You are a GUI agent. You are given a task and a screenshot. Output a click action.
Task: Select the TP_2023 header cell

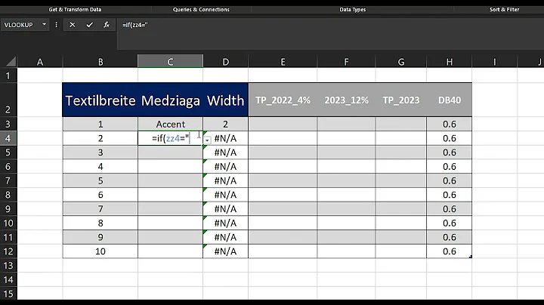[401, 100]
